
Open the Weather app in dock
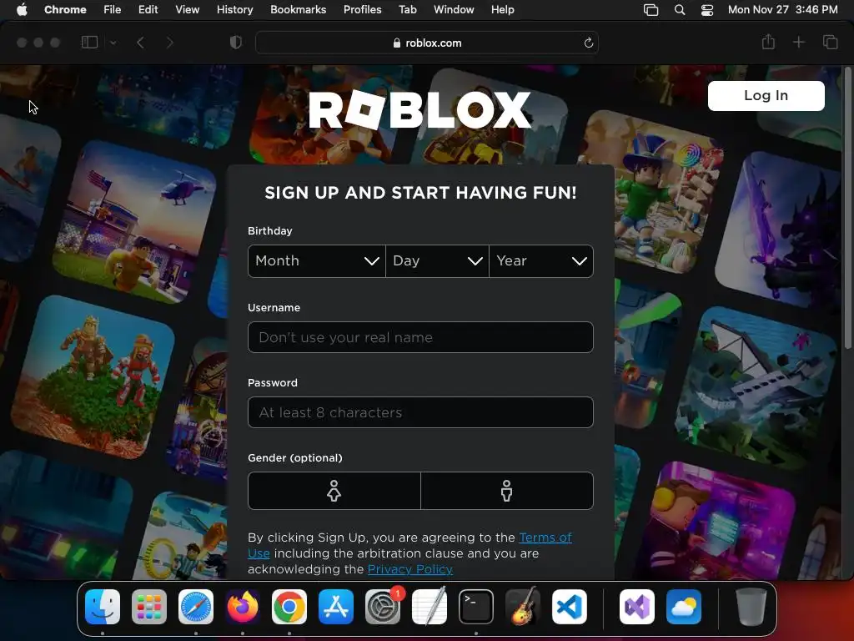(684, 607)
